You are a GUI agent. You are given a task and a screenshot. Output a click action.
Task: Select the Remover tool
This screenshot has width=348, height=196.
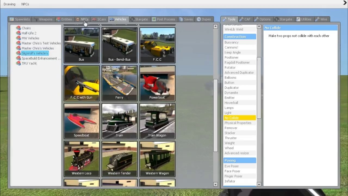240,128
